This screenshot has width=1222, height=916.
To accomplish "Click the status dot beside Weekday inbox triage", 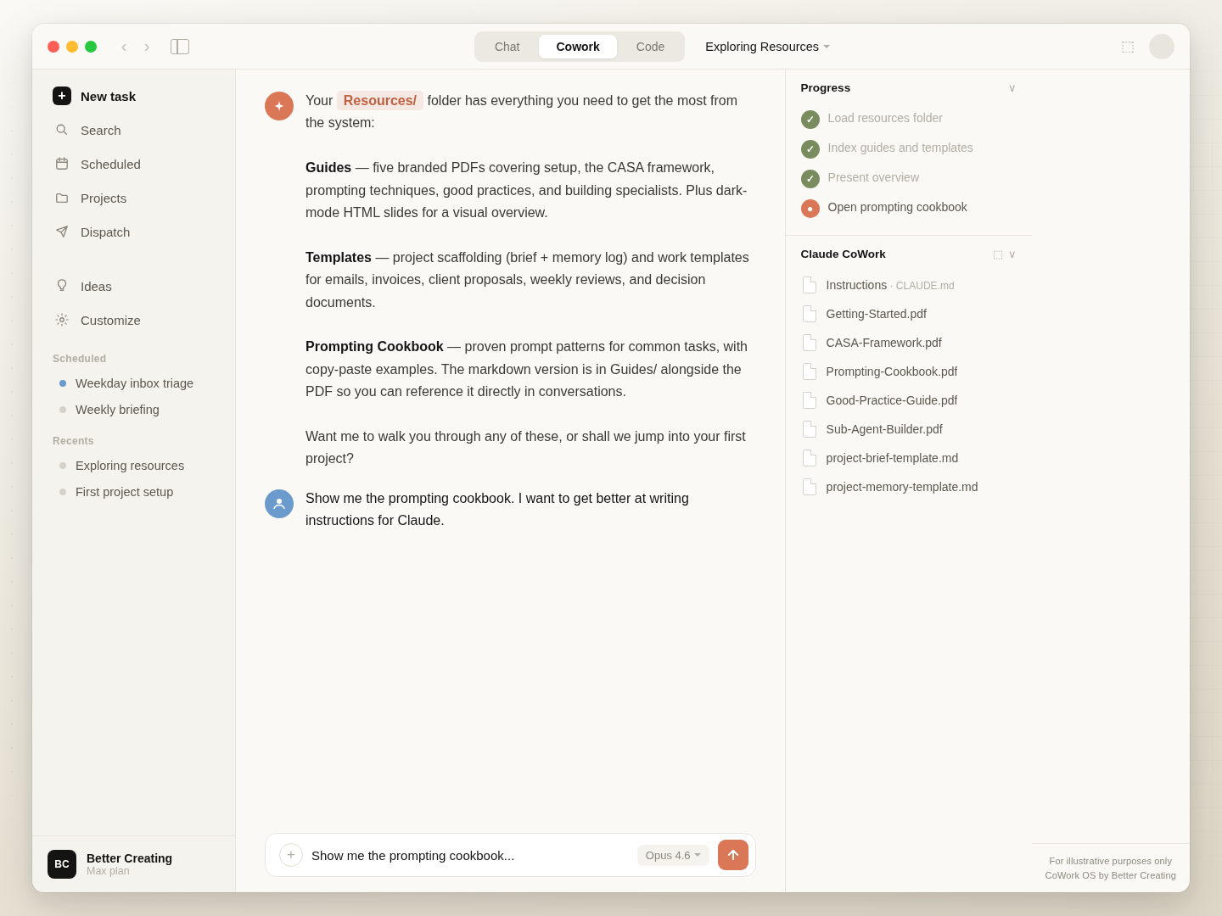I will (62, 383).
